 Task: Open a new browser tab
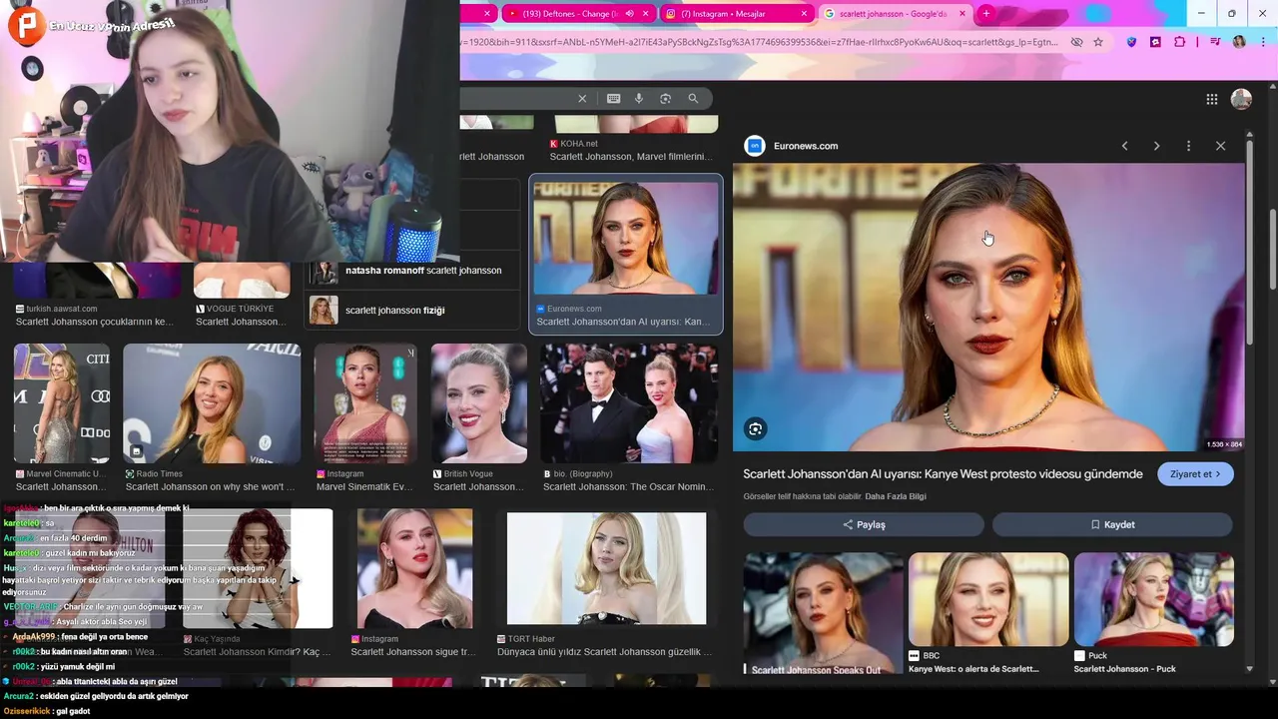[x=985, y=14]
